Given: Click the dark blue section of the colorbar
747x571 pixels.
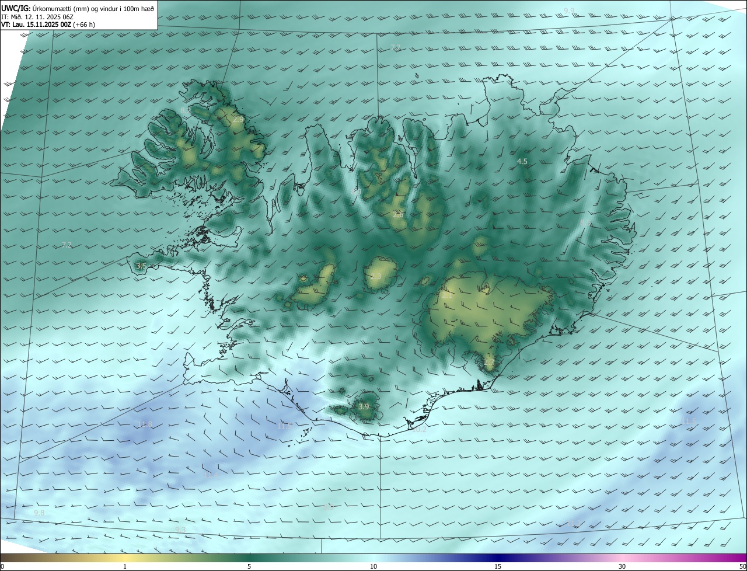Looking at the screenshot, I should pos(498,558).
